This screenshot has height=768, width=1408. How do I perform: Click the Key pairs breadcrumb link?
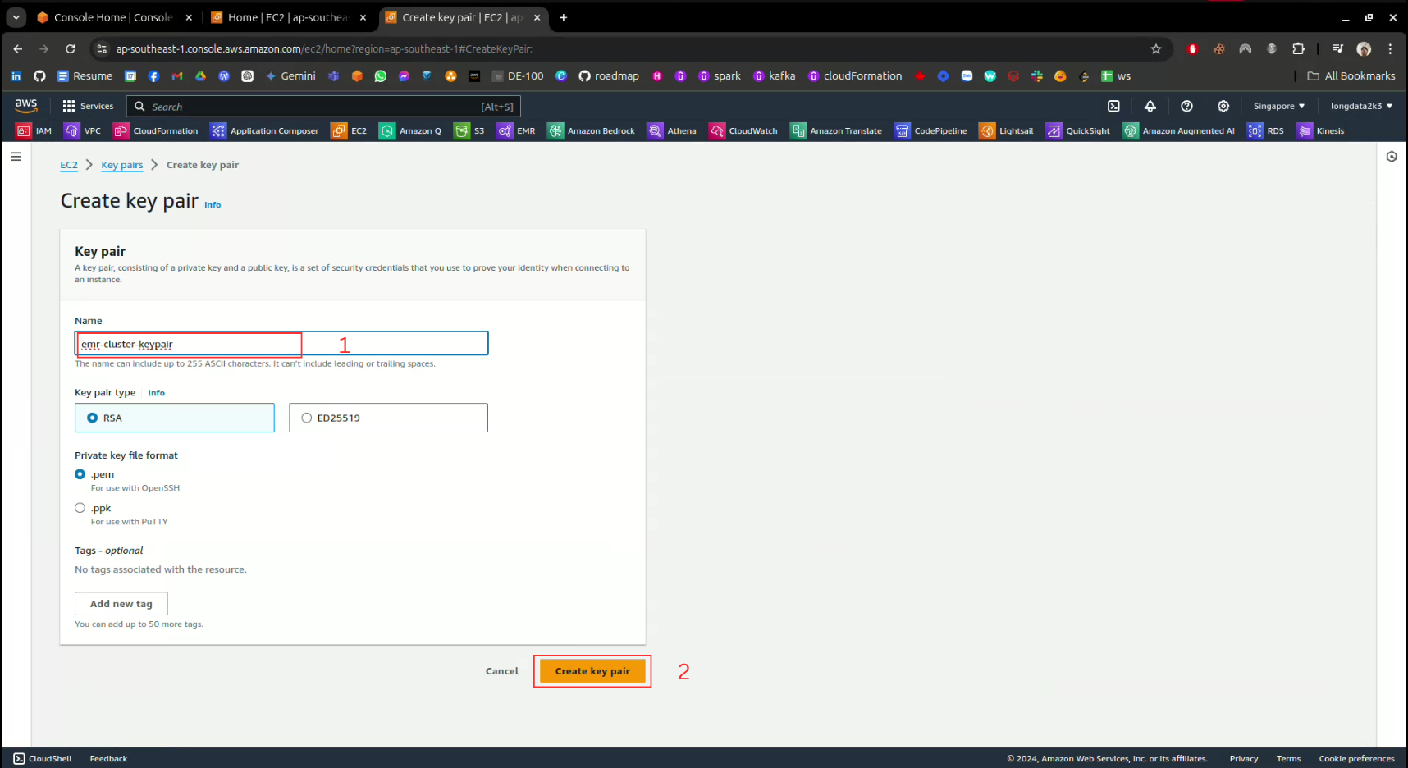point(121,165)
